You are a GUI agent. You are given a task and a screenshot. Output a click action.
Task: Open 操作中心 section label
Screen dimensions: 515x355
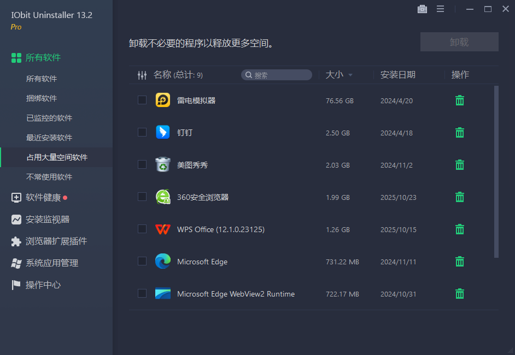43,285
